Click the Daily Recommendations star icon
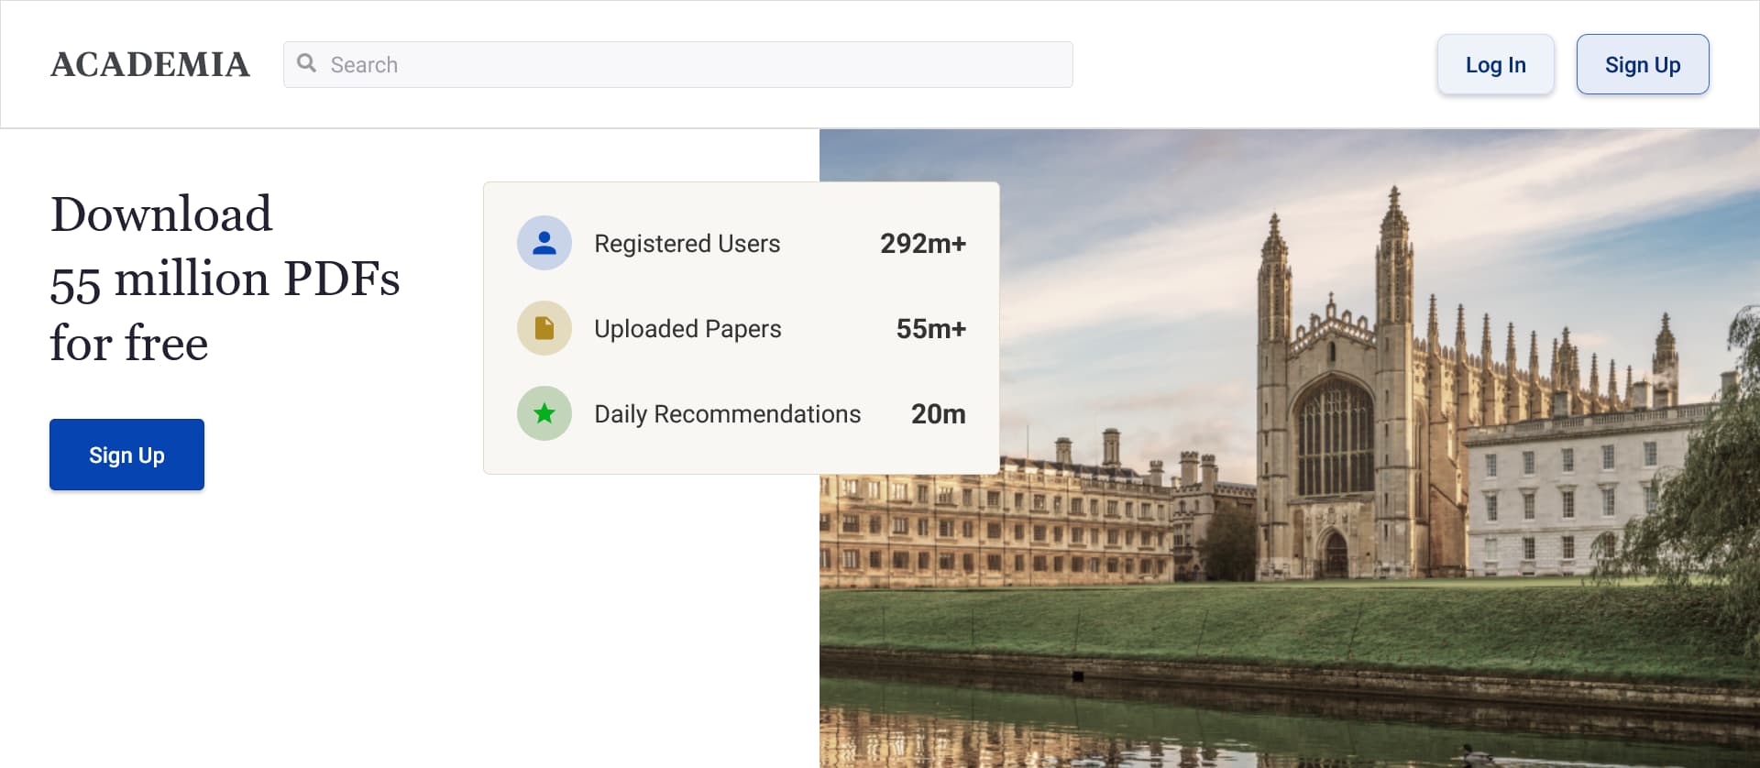 coord(544,413)
